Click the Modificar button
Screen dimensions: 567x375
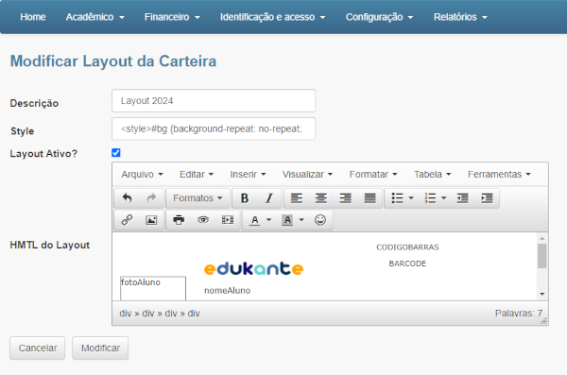(x=100, y=348)
